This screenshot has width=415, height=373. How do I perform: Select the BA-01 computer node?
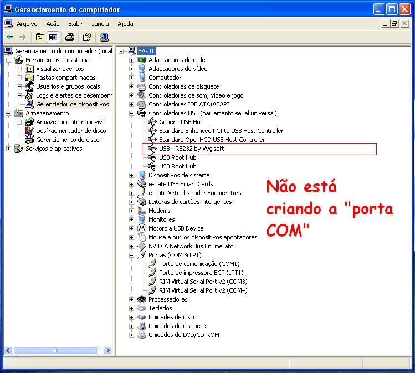pyautogui.click(x=146, y=51)
